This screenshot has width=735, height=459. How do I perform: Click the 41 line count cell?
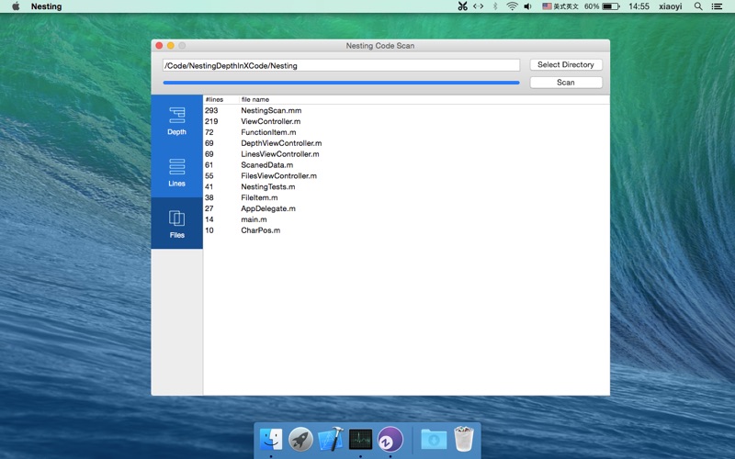click(x=209, y=187)
